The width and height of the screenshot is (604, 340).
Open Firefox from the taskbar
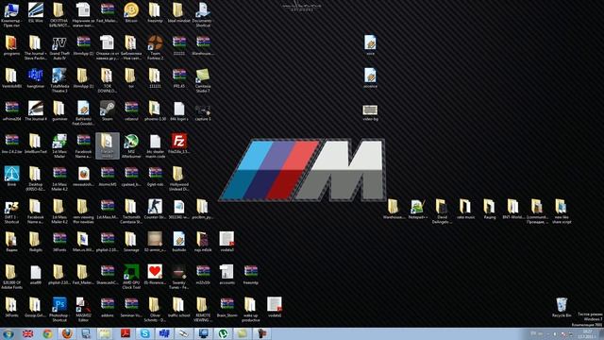[x=67, y=333]
